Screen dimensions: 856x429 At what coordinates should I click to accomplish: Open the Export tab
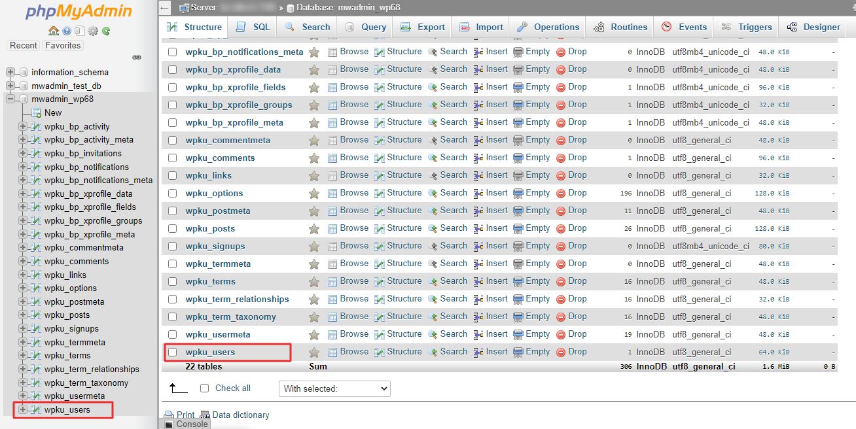coord(423,27)
